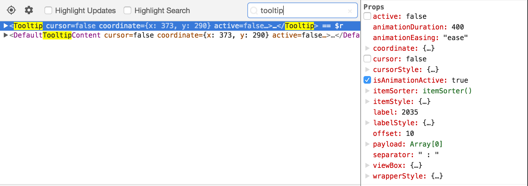Toggle the active prop checkbox
The image size is (528, 186).
pyautogui.click(x=367, y=16)
